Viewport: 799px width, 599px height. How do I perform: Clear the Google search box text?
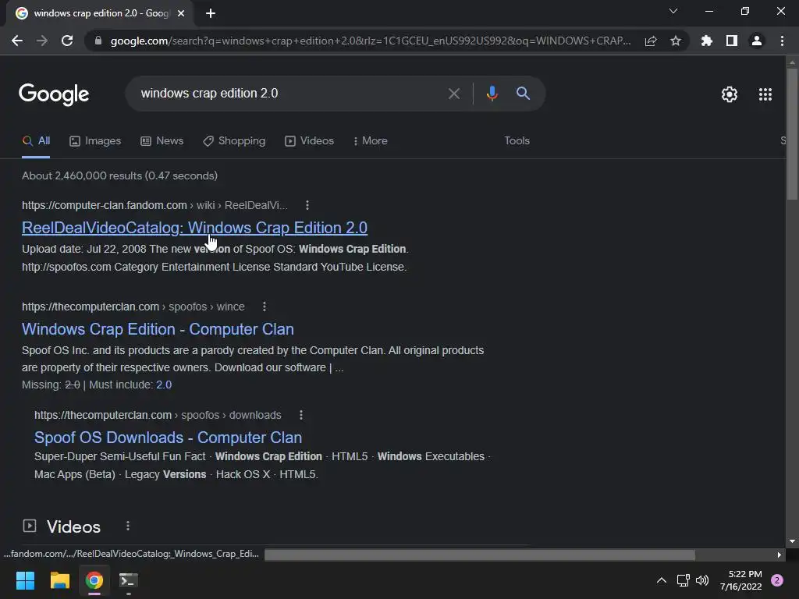[453, 94]
